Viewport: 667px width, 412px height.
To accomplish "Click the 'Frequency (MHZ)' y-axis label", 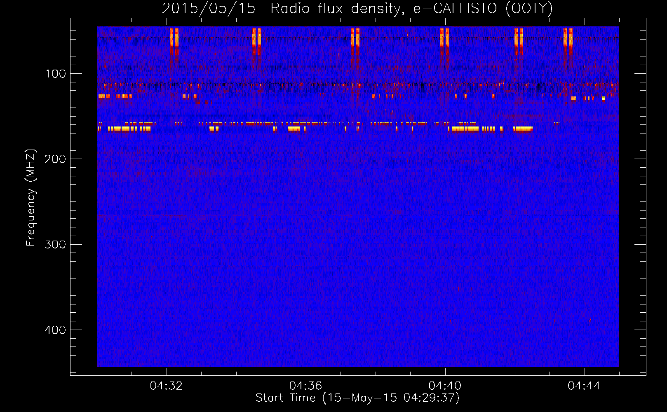I will (x=31, y=197).
